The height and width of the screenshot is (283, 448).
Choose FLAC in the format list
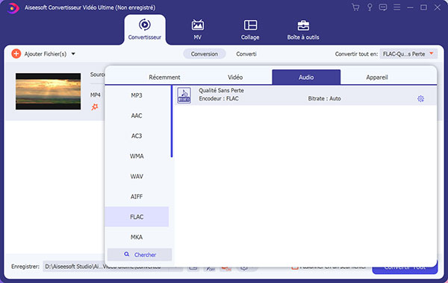[x=137, y=217]
